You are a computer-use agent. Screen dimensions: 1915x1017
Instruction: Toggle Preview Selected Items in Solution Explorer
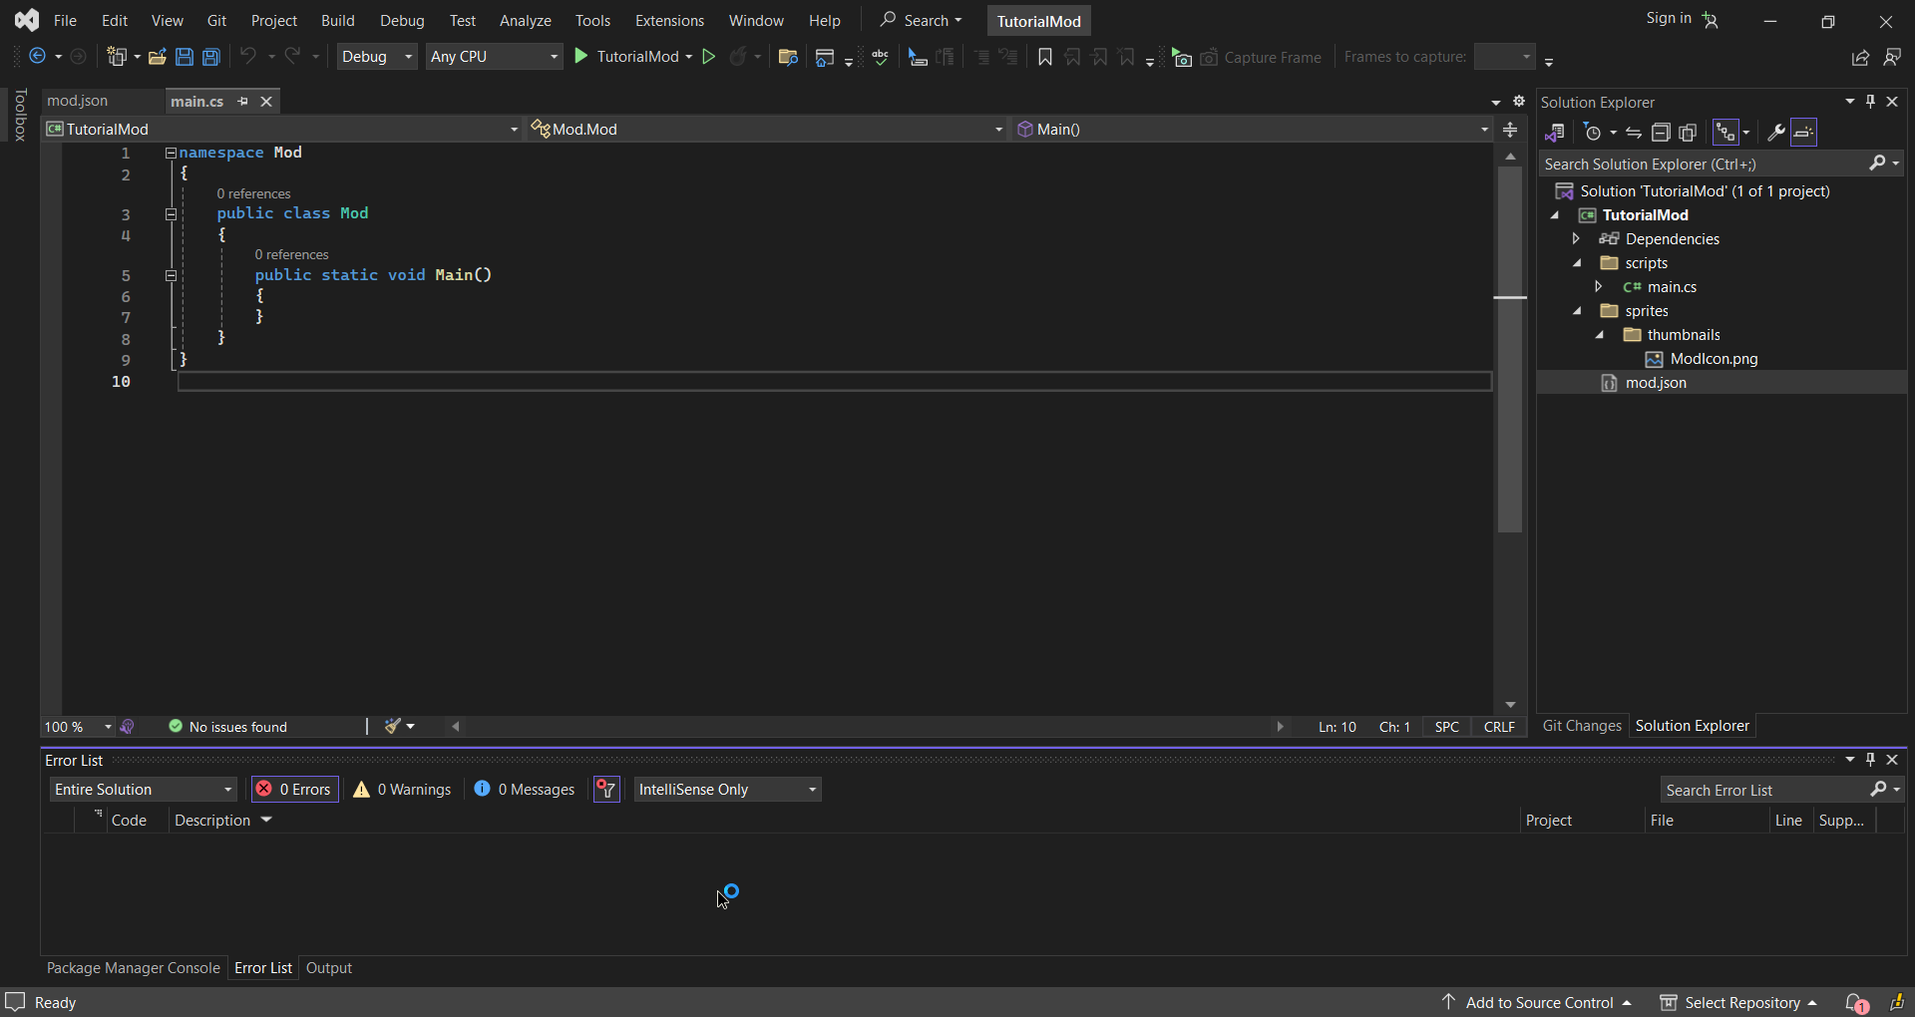coord(1804,133)
